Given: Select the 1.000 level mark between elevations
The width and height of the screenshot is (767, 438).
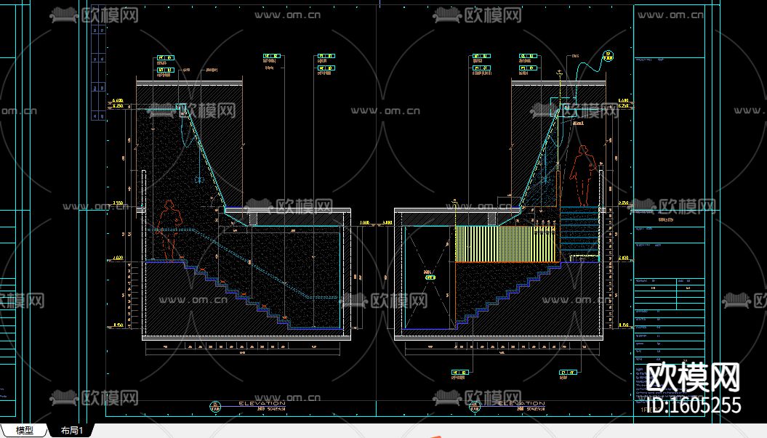Looking at the screenshot, I should point(364,222).
